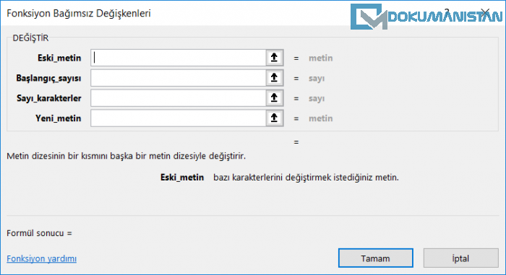The image size is (506, 275).
Task: Click the Yeni_metin argument label
Action: (x=59, y=118)
